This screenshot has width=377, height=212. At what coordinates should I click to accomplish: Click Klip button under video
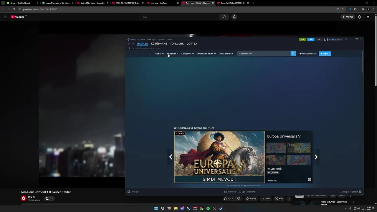point(279,198)
